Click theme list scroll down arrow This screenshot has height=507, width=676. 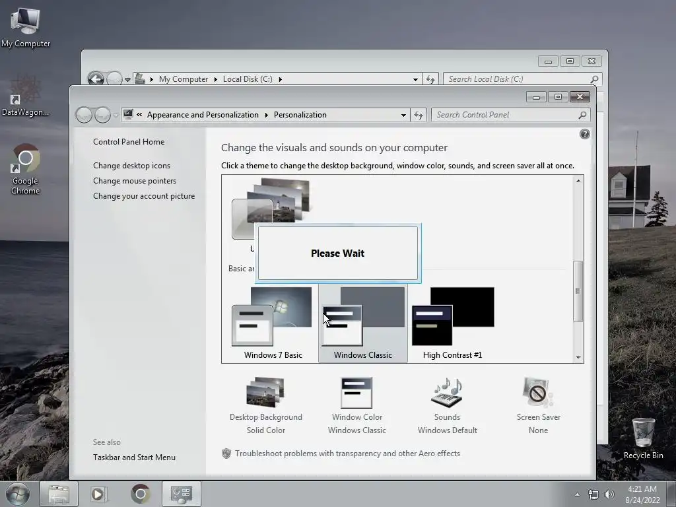pos(578,357)
